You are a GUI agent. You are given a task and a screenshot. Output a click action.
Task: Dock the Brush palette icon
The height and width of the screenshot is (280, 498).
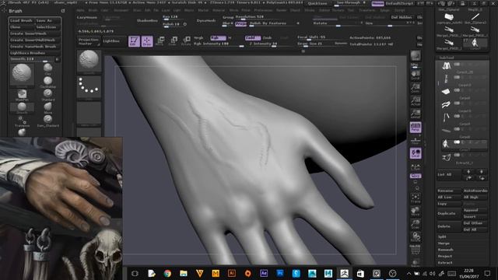(x=63, y=10)
